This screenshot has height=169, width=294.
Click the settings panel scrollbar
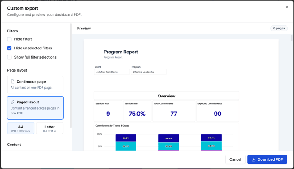[71, 76]
